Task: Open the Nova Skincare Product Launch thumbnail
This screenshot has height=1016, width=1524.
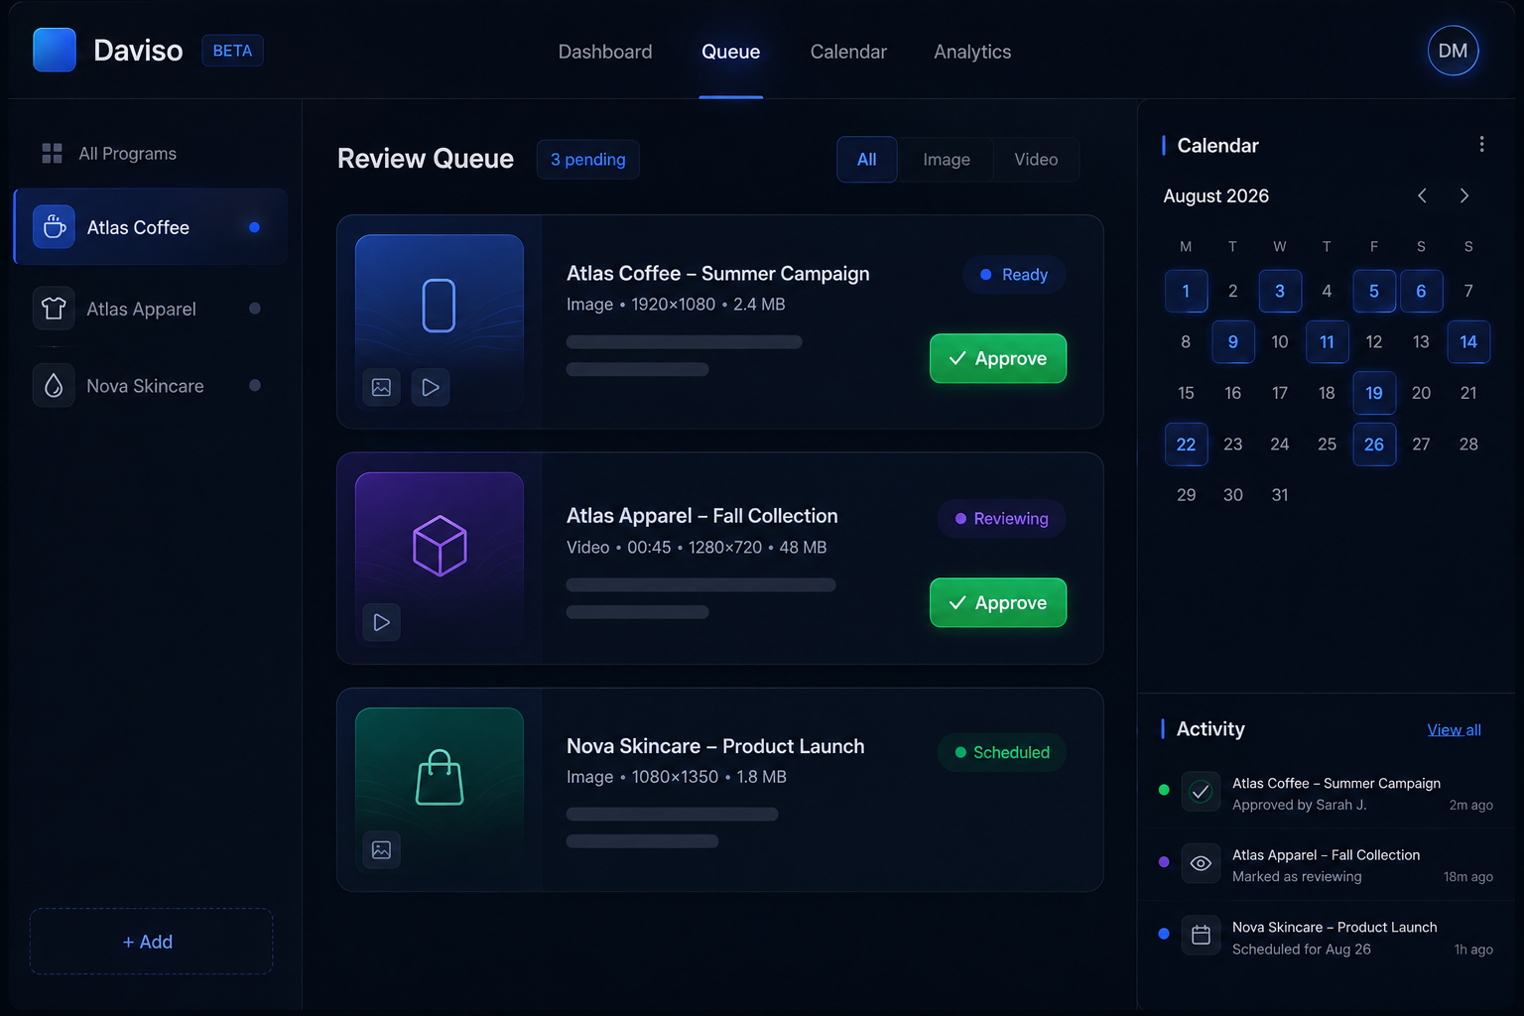Action: coord(440,792)
